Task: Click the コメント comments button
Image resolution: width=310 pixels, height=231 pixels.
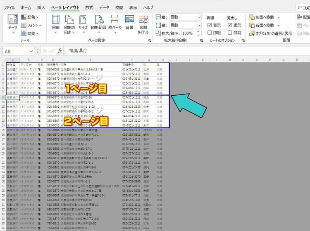Action: click(x=303, y=8)
